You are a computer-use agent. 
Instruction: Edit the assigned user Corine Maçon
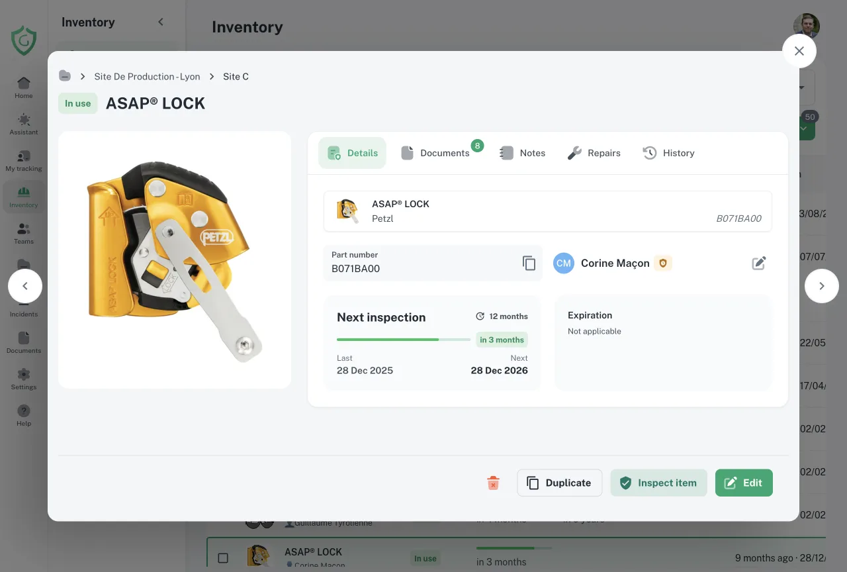tap(759, 263)
